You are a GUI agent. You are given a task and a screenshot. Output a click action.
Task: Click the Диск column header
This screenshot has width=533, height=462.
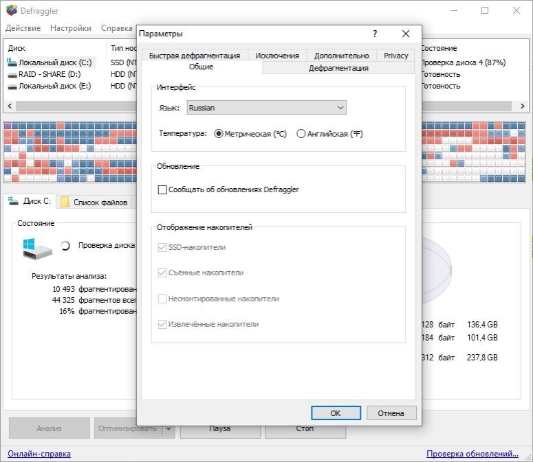17,48
